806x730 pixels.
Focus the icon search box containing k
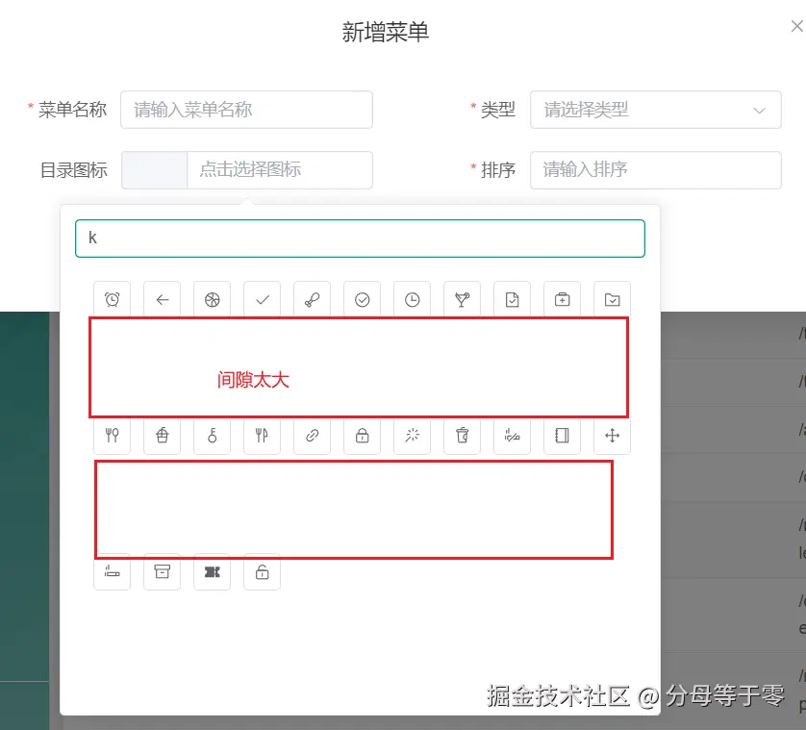click(x=360, y=239)
